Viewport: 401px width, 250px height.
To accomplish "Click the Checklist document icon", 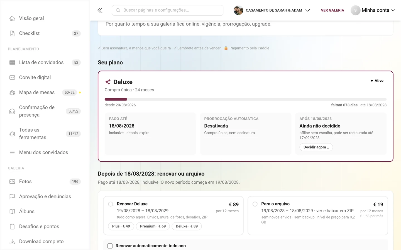I will (x=12, y=33).
